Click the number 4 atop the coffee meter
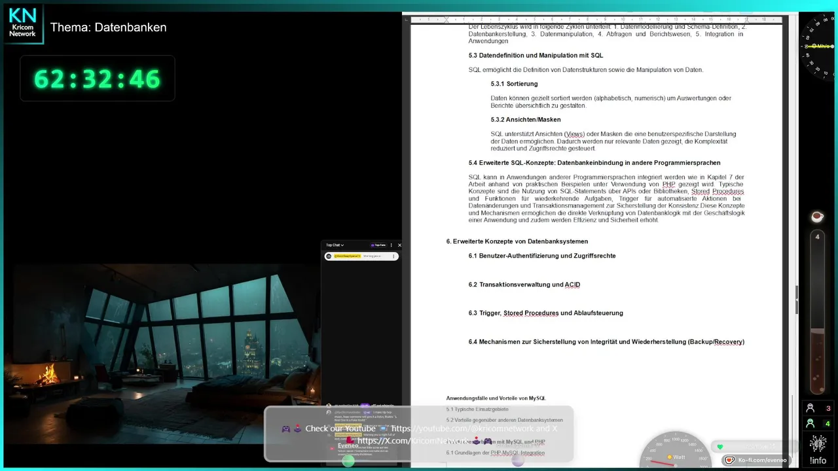Image resolution: width=838 pixels, height=471 pixels. click(x=817, y=237)
